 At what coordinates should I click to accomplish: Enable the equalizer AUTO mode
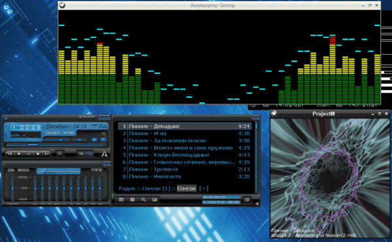tap(24, 170)
